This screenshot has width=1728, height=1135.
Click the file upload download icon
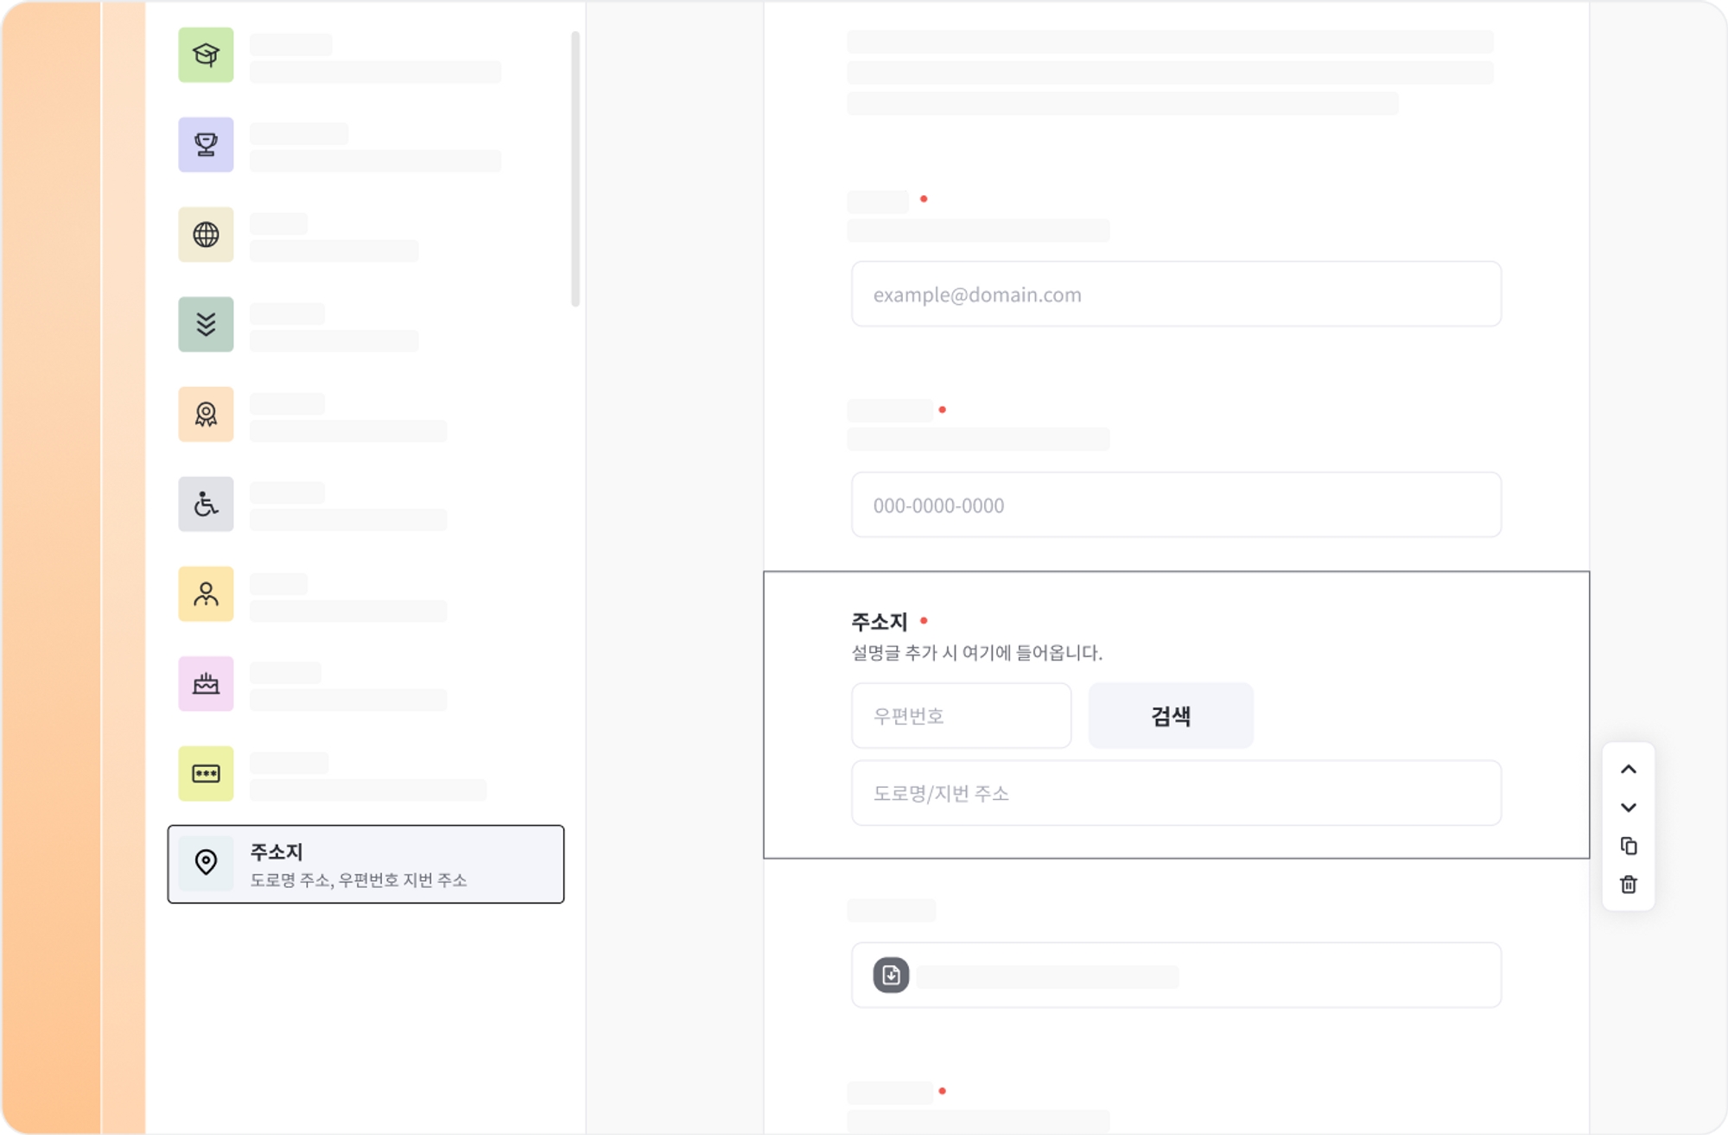pyautogui.click(x=891, y=975)
